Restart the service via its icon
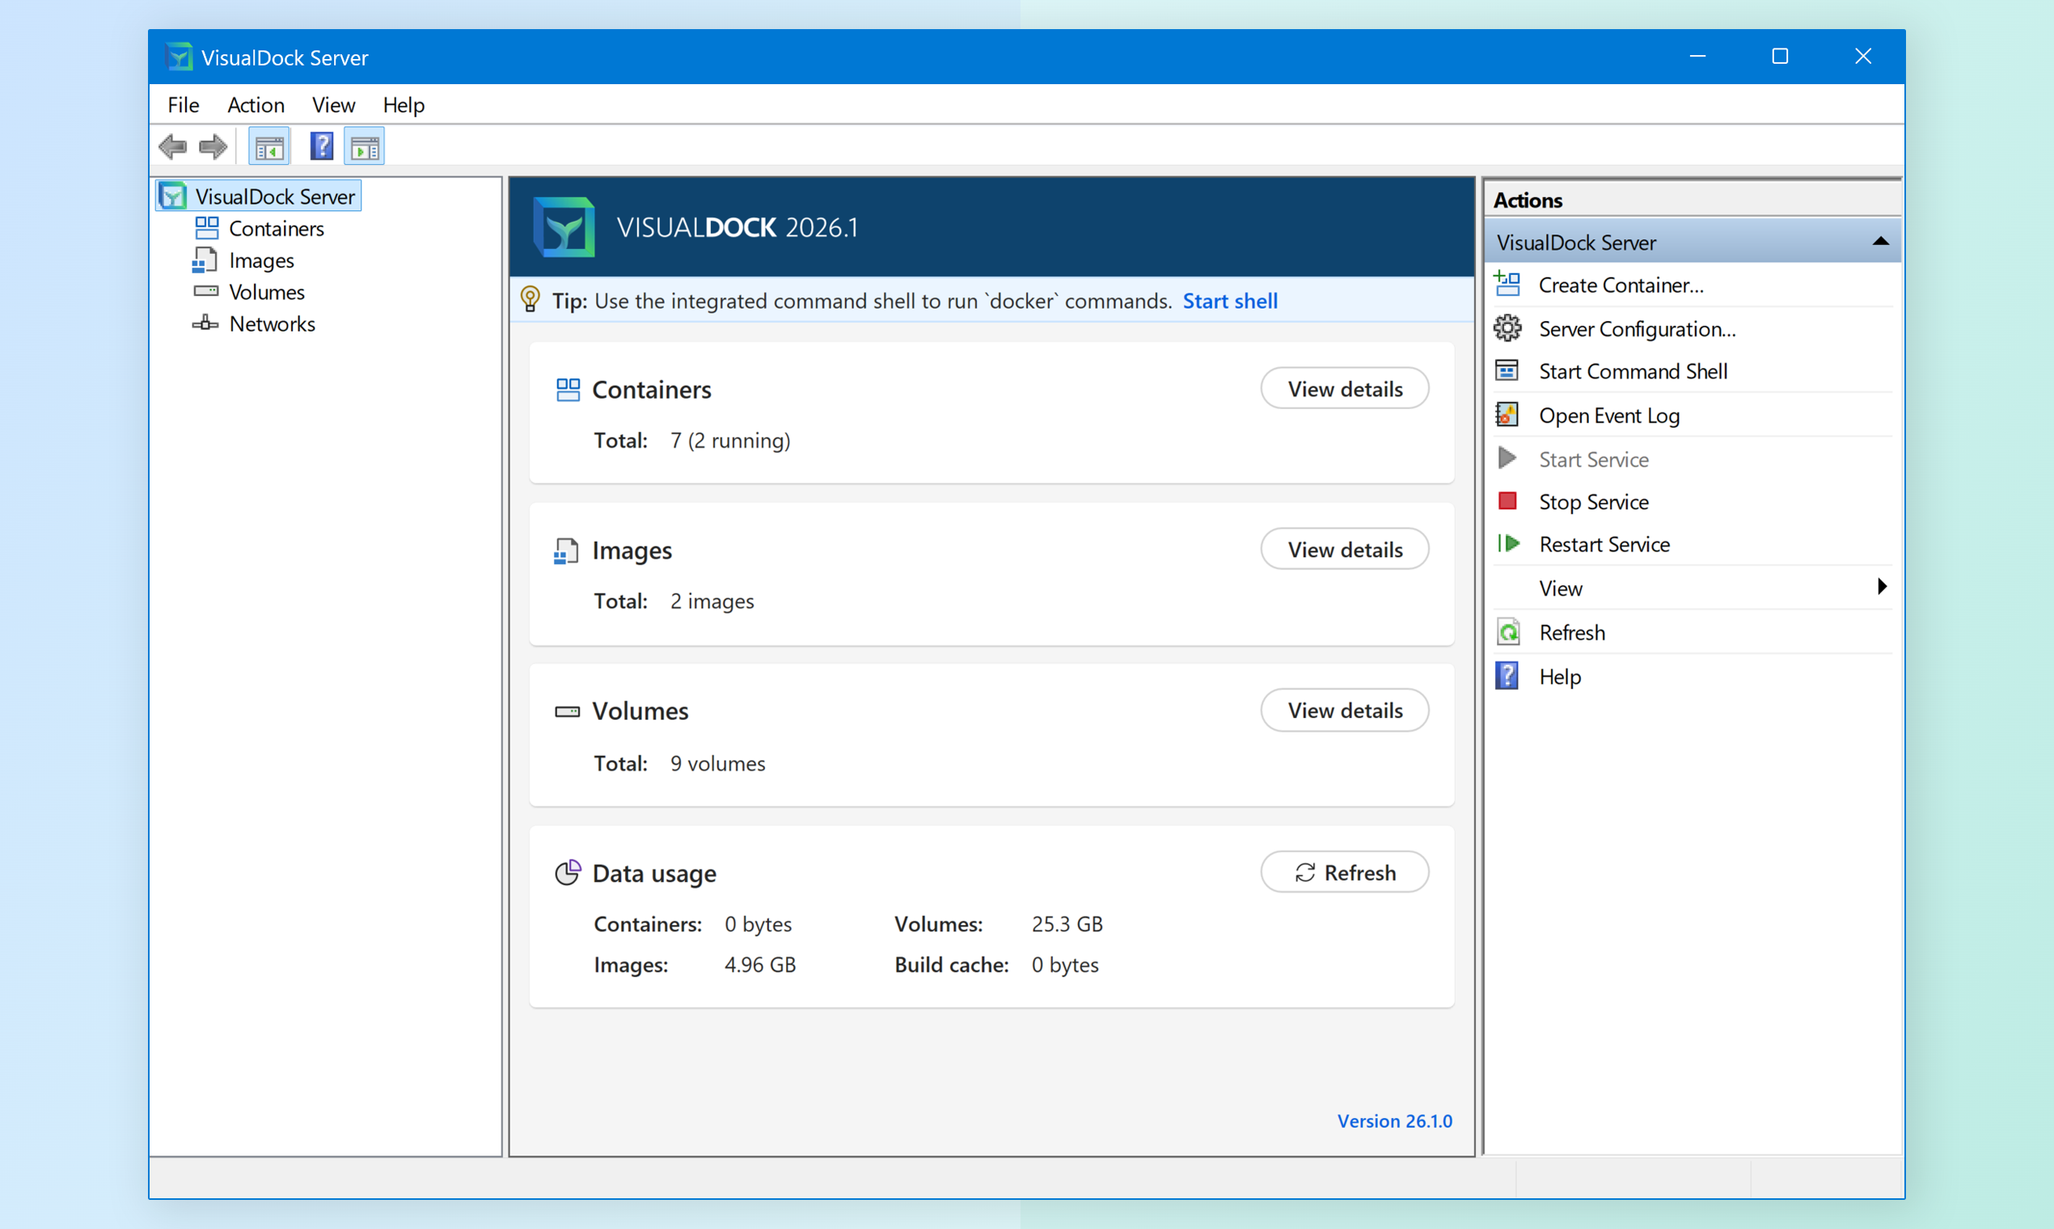2054x1229 pixels. click(x=1507, y=543)
